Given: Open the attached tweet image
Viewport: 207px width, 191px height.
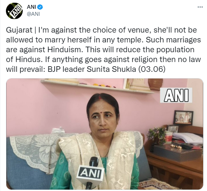Looking at the screenshot, I should coord(105,134).
